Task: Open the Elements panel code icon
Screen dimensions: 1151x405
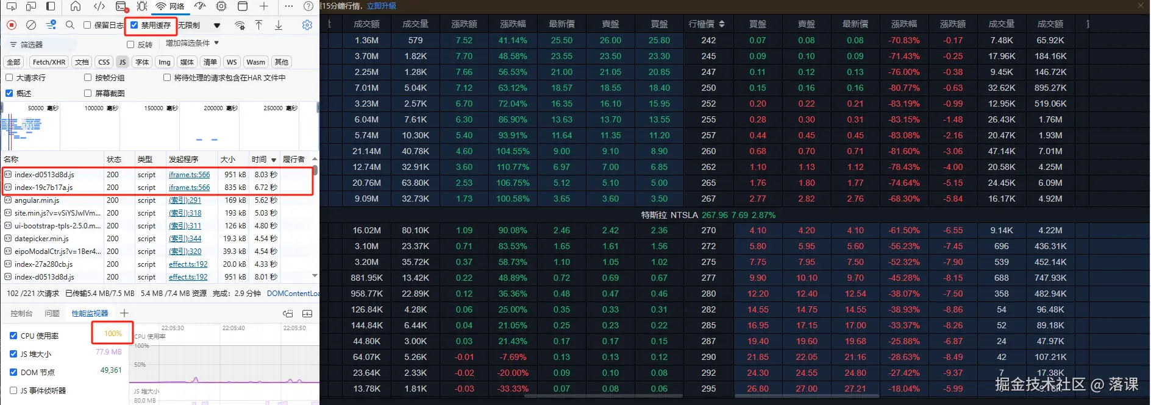Action: [99, 6]
